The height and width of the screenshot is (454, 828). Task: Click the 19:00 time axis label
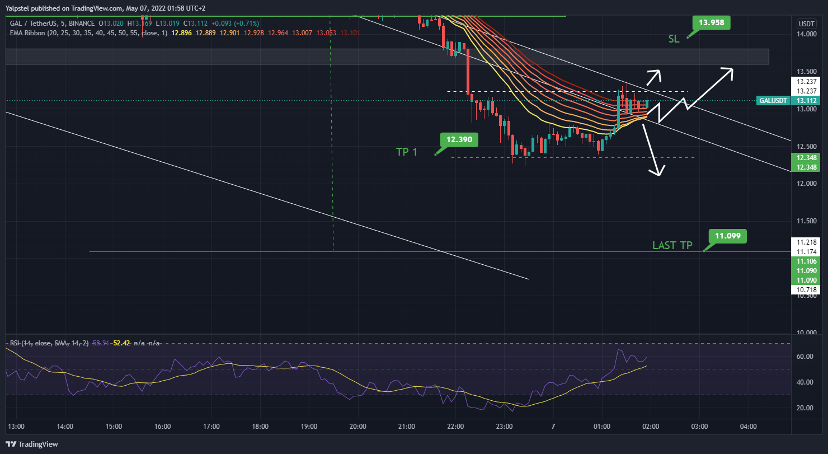(x=309, y=427)
